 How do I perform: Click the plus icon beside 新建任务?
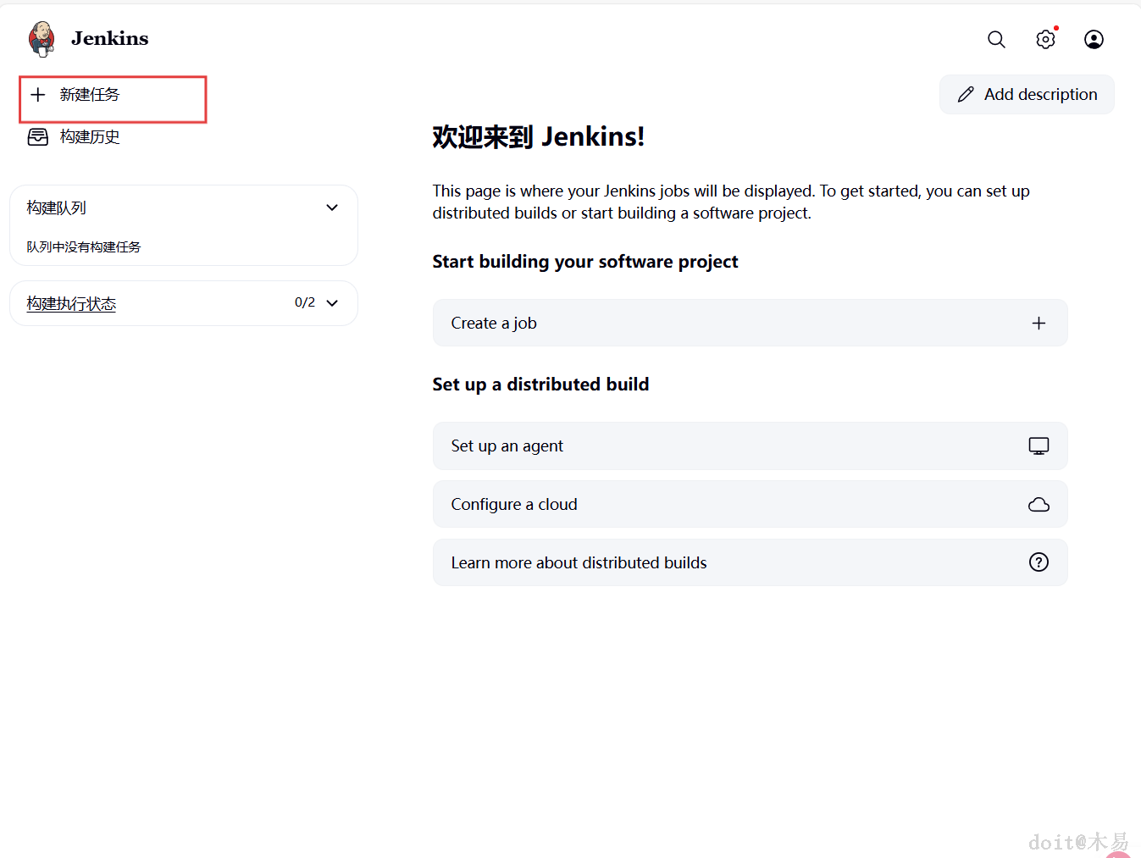coord(38,95)
